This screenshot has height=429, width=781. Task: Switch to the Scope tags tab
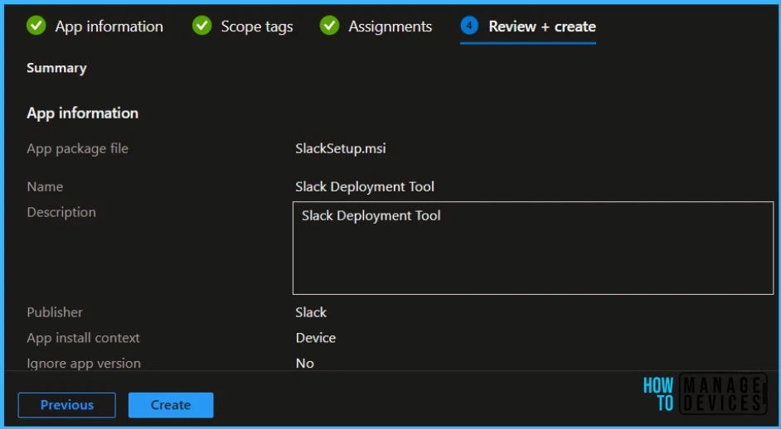click(x=257, y=27)
